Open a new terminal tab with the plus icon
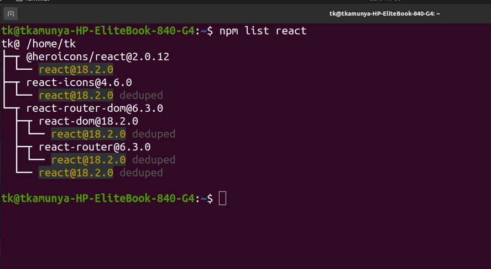491x269 pixels. click(x=11, y=14)
